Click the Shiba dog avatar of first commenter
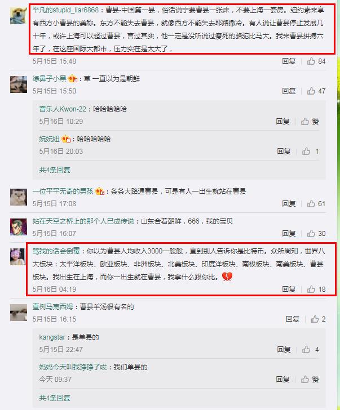The width and height of the screenshot is (340, 410). 19,16
